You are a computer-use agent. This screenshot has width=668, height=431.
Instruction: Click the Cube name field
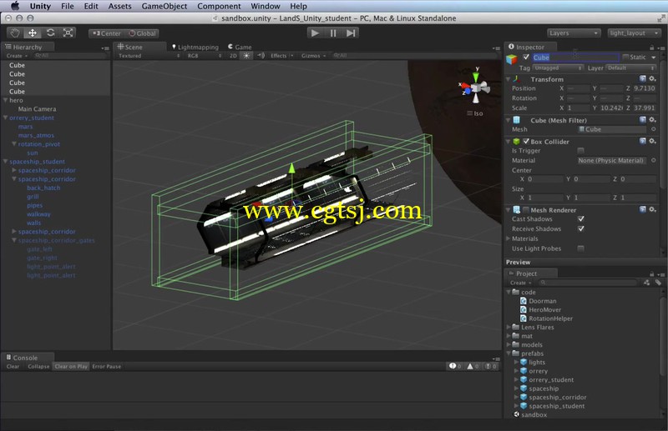tap(575, 58)
